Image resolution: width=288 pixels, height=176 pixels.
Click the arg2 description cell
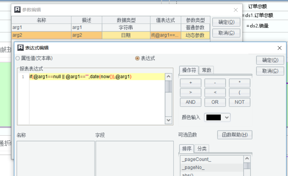click(86, 35)
